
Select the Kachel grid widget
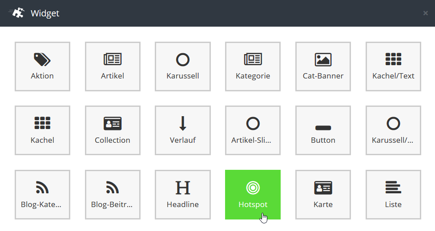42,130
